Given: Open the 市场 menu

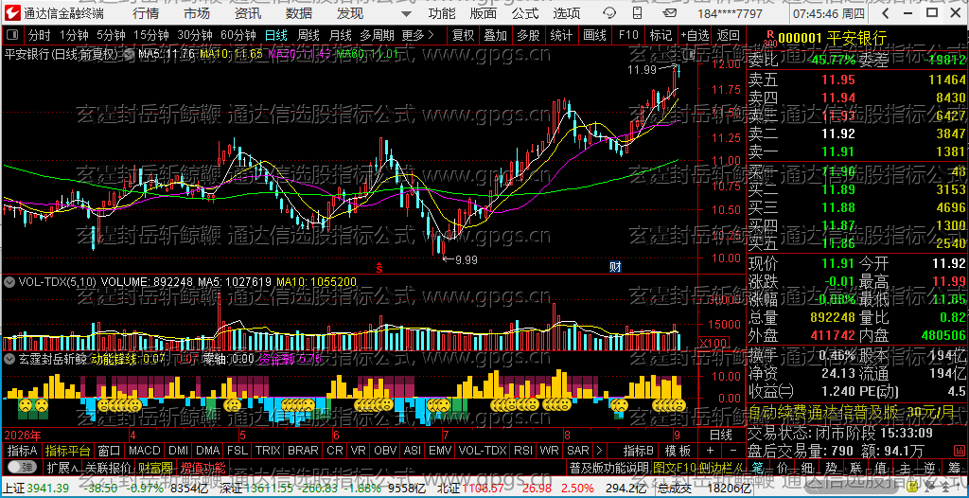Looking at the screenshot, I should [x=197, y=13].
